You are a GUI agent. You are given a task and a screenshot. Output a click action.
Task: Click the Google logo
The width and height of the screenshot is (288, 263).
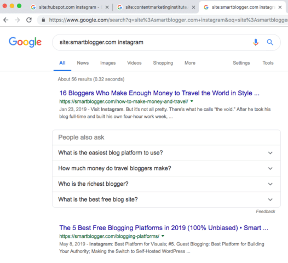(x=25, y=42)
